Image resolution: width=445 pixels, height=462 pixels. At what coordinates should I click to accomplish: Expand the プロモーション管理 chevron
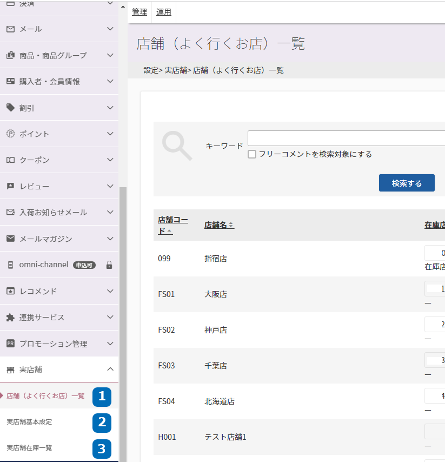click(x=110, y=344)
